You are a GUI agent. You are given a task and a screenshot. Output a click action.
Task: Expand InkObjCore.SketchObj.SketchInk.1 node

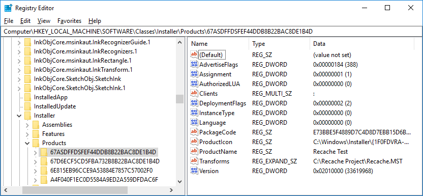point(19,88)
